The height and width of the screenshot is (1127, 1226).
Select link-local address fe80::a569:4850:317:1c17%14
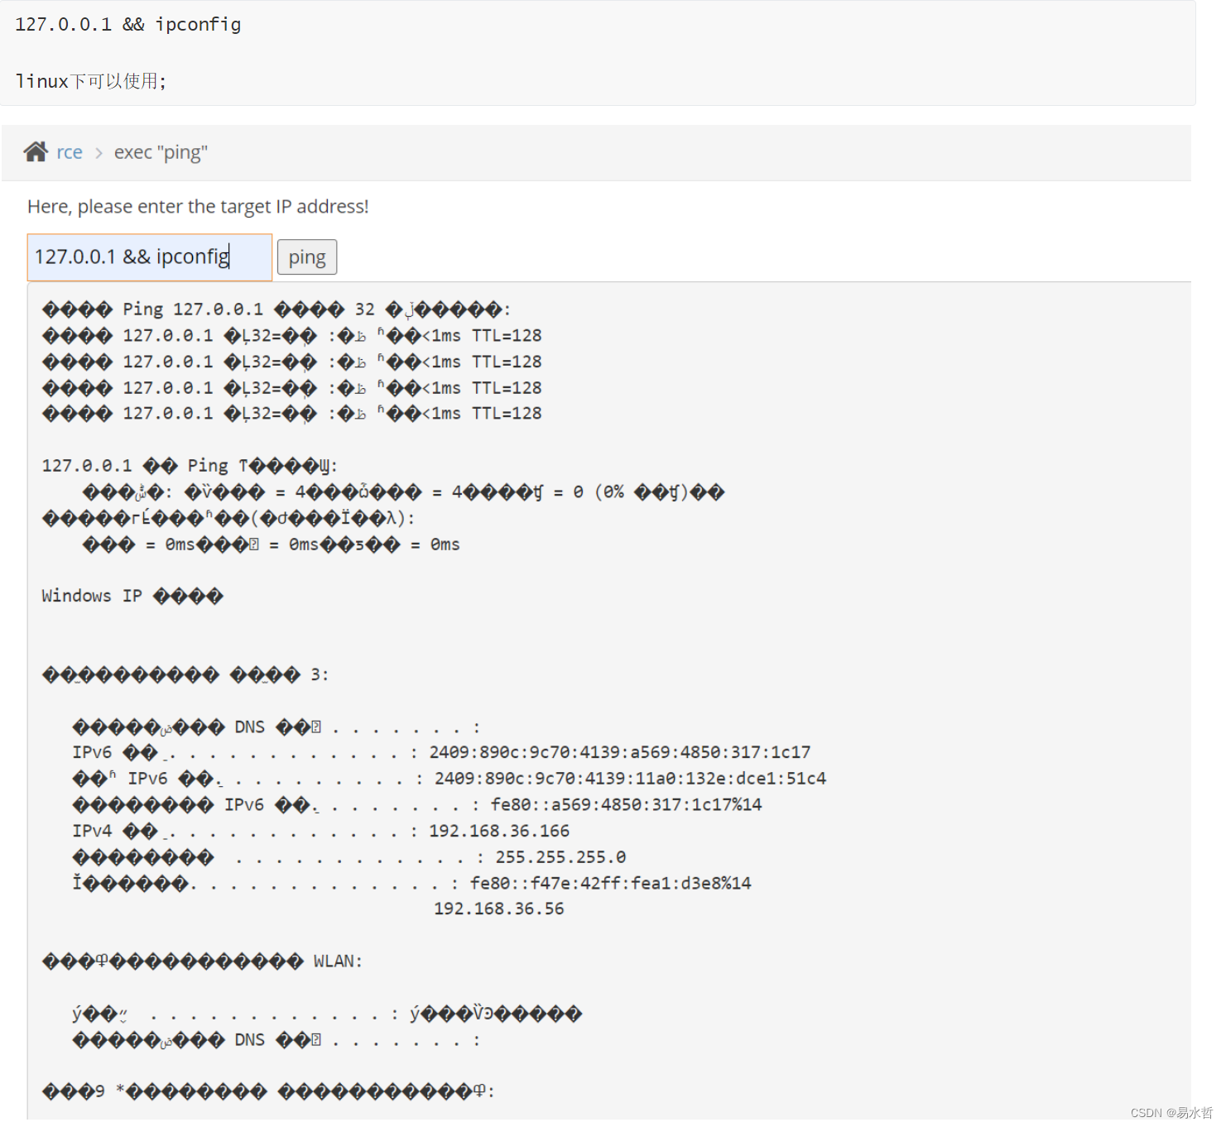(626, 805)
